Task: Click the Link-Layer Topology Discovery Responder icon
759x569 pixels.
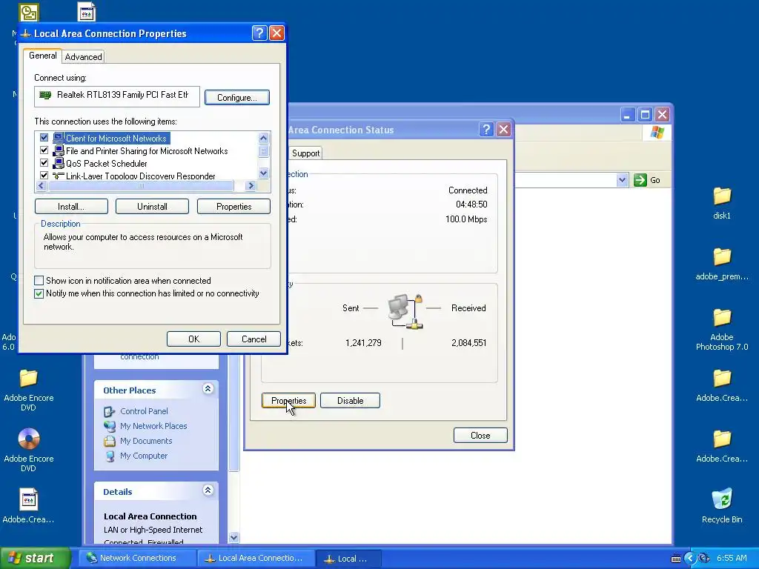Action: pos(59,176)
